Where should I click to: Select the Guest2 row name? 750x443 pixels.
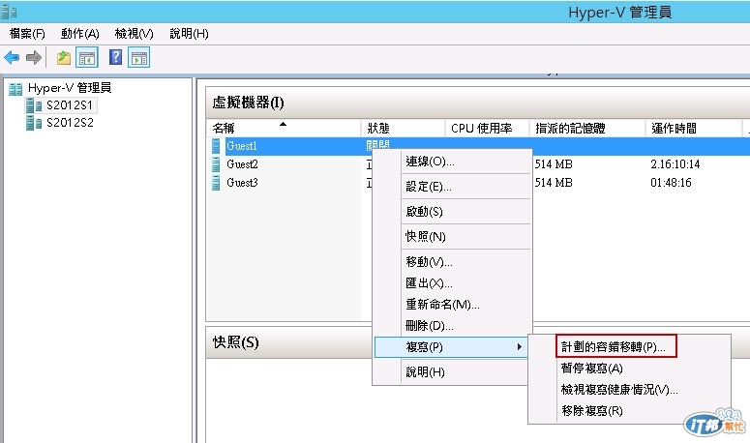point(242,164)
